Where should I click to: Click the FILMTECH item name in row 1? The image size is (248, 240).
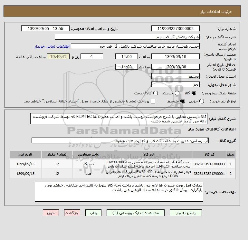pos(148,164)
